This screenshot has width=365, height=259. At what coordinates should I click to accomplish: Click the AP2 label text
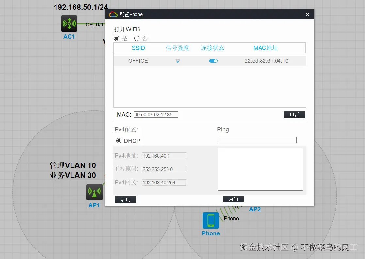coord(255,209)
